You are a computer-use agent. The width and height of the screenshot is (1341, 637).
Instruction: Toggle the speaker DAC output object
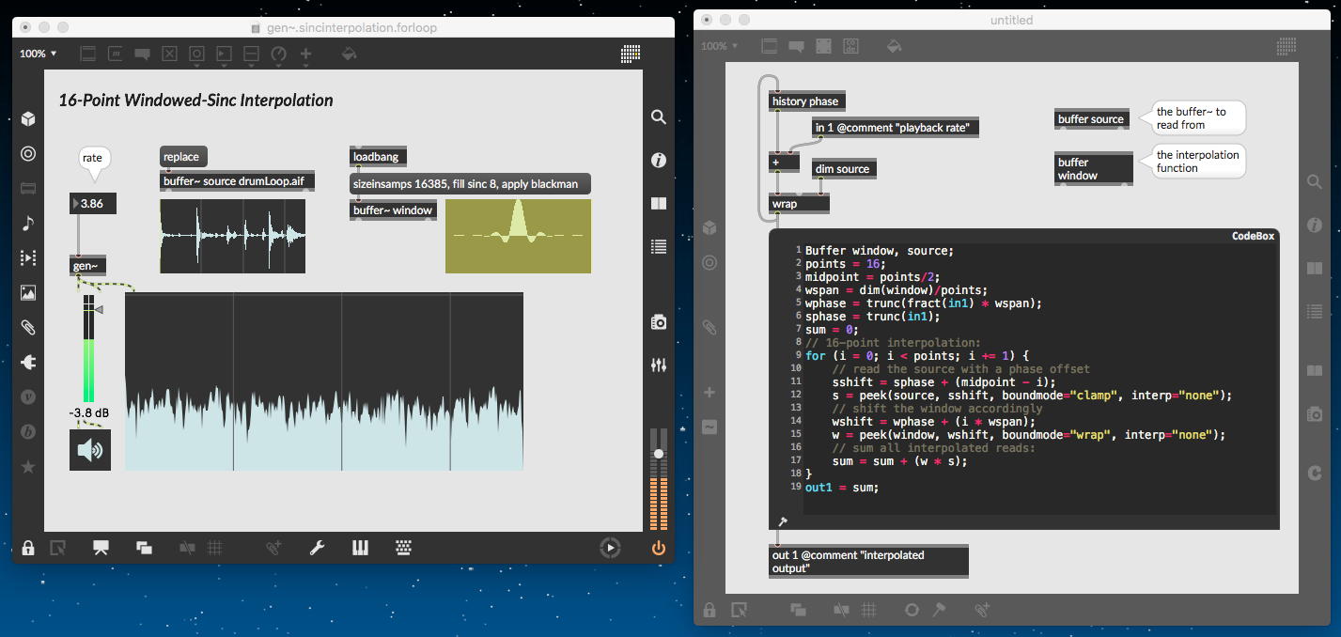point(90,450)
